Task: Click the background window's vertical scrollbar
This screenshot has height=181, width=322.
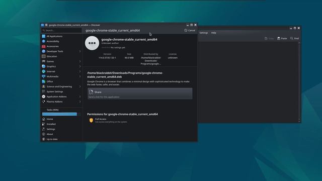Action: pyautogui.click(x=299, y=82)
